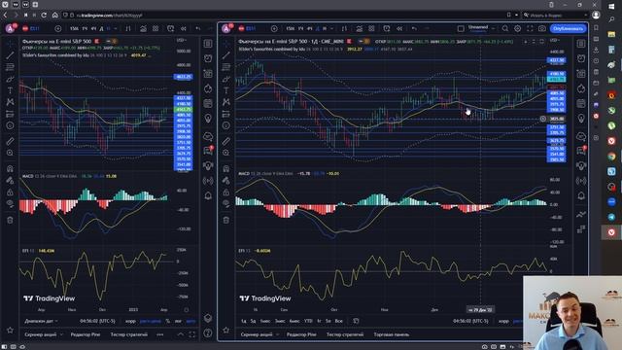Image resolution: width=622 pixels, height=350 pixels.
Task: Delete drawings trash icon in left chart sidebar
Action: coord(10,220)
